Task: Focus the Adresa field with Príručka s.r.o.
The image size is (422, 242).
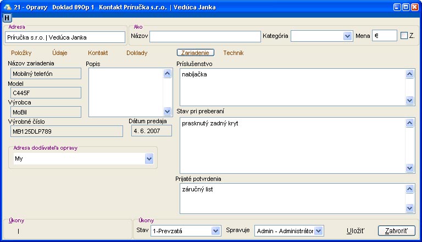Action: click(x=65, y=37)
